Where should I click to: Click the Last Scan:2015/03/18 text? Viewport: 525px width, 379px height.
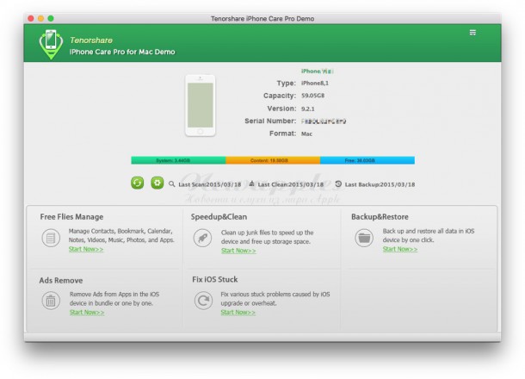tap(210, 184)
